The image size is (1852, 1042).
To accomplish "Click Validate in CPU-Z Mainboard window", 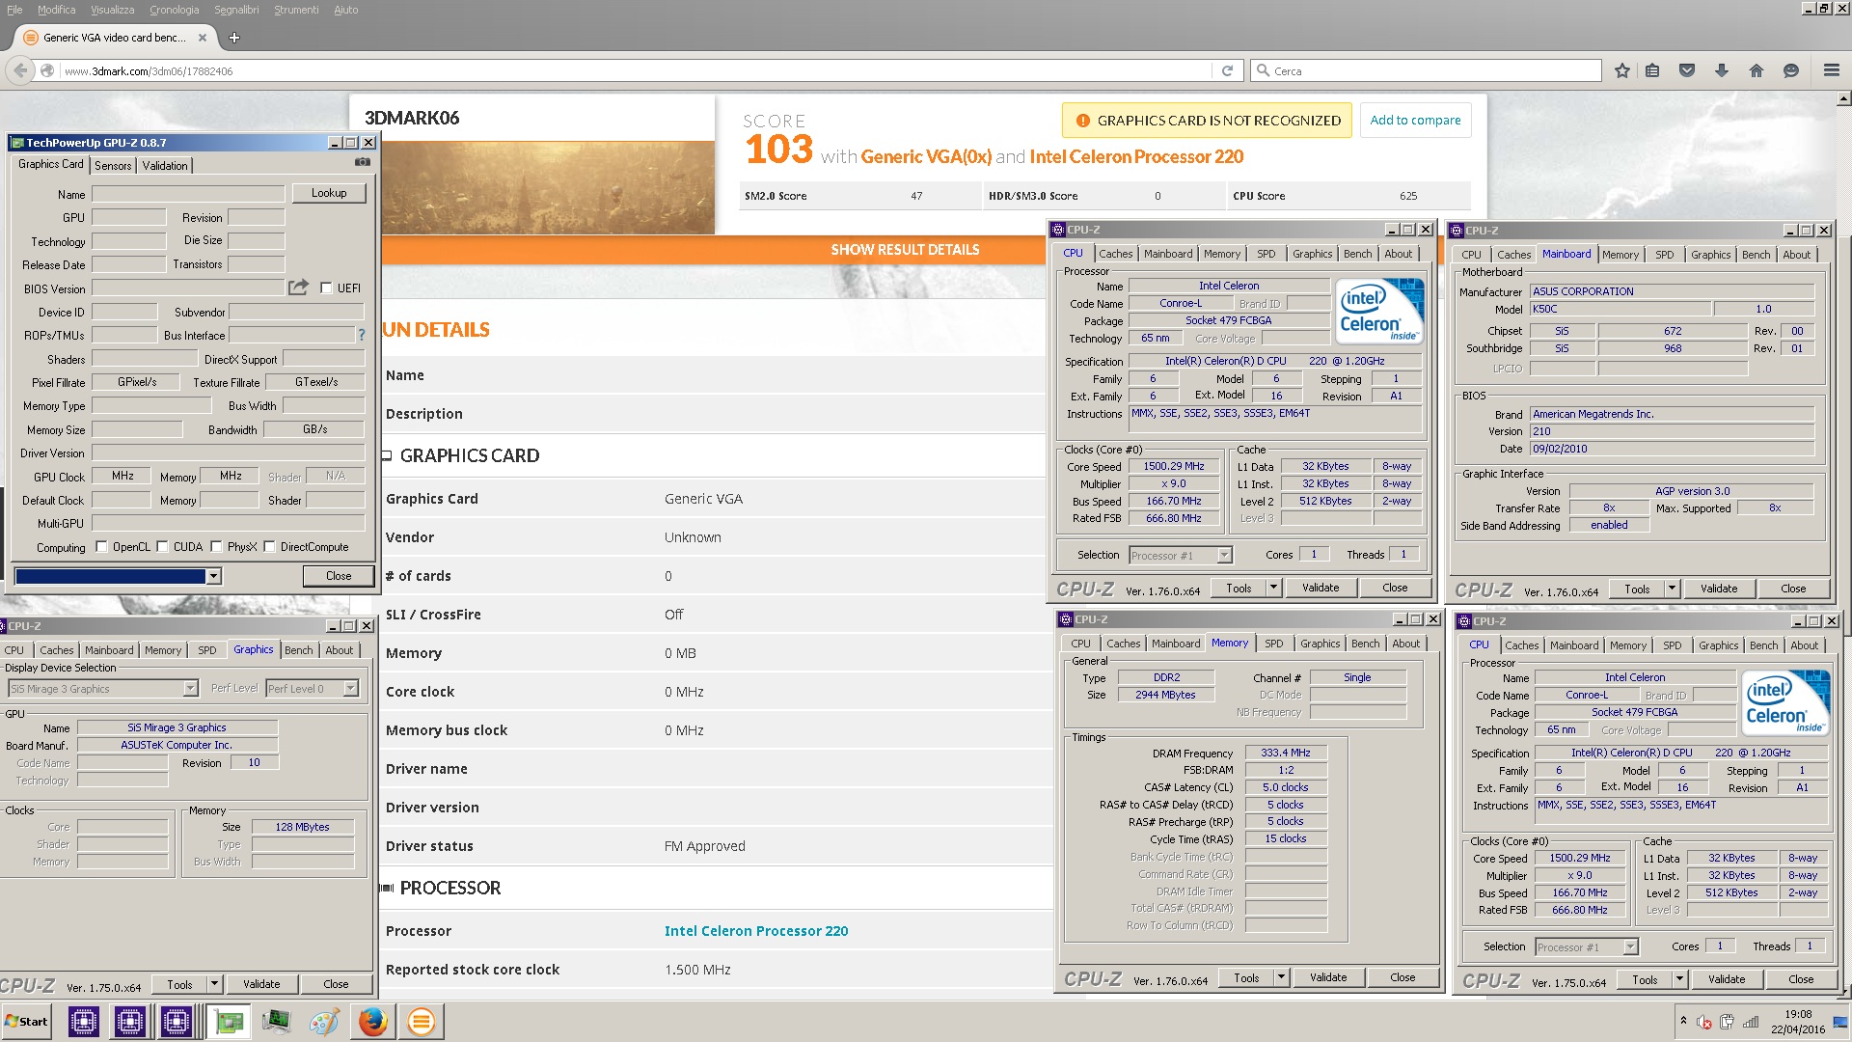I will point(1718,588).
